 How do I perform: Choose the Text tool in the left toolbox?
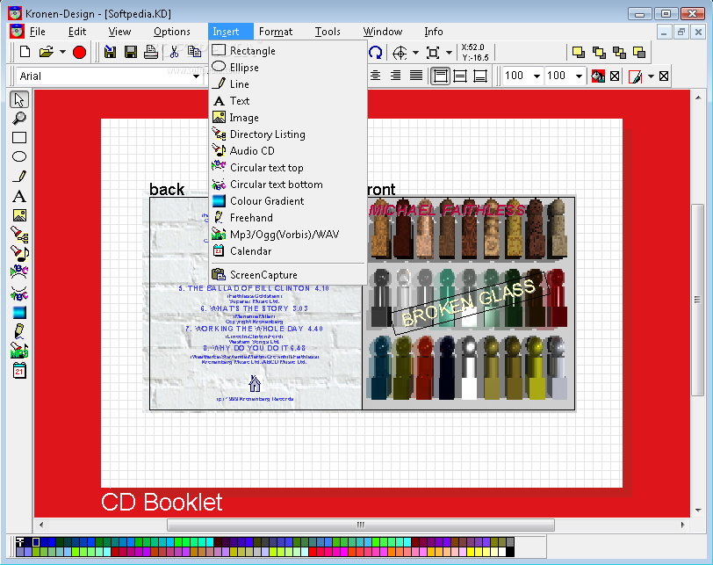tap(19, 196)
